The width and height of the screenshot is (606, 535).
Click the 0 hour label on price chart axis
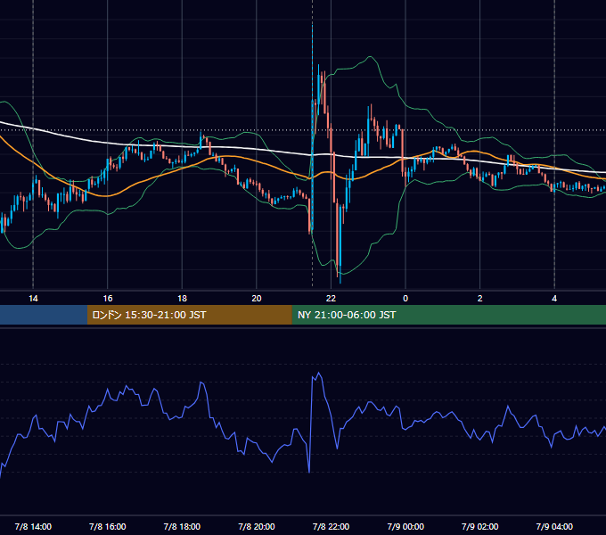click(x=405, y=299)
